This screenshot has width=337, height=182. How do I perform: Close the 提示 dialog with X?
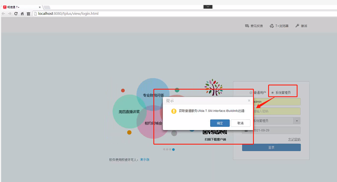249,100
